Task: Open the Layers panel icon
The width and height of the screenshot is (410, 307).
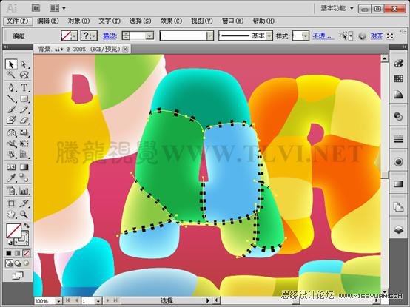Action: (398, 229)
